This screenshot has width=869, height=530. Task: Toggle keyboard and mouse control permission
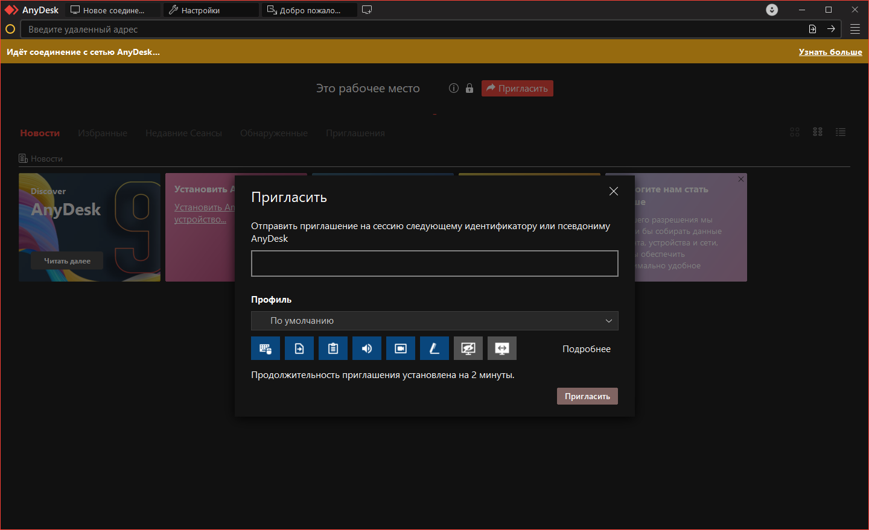coord(266,349)
